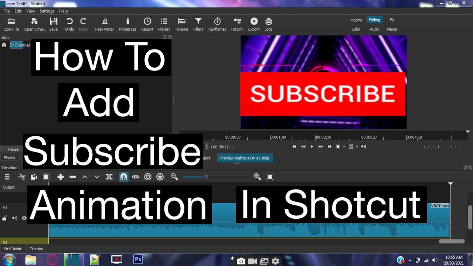Click the Open File toolbar icon
The width and height of the screenshot is (473, 266).
point(11,24)
